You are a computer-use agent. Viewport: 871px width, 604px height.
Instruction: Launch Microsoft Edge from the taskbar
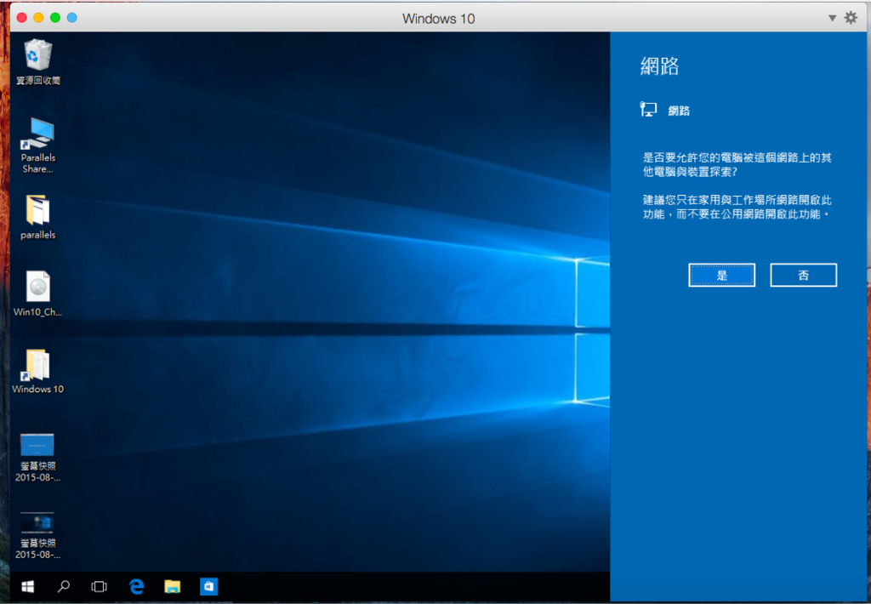coord(136,586)
